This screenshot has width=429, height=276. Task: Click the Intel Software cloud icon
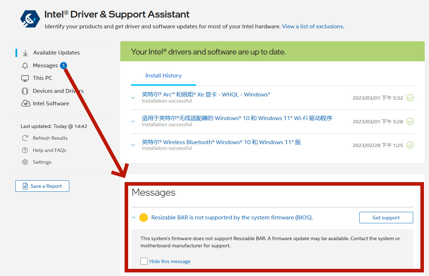click(x=25, y=104)
